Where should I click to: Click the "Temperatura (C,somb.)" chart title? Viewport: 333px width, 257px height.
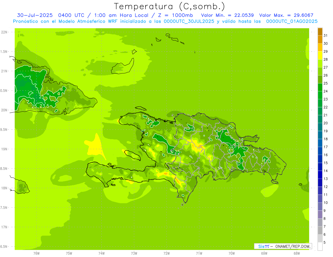coord(170,6)
